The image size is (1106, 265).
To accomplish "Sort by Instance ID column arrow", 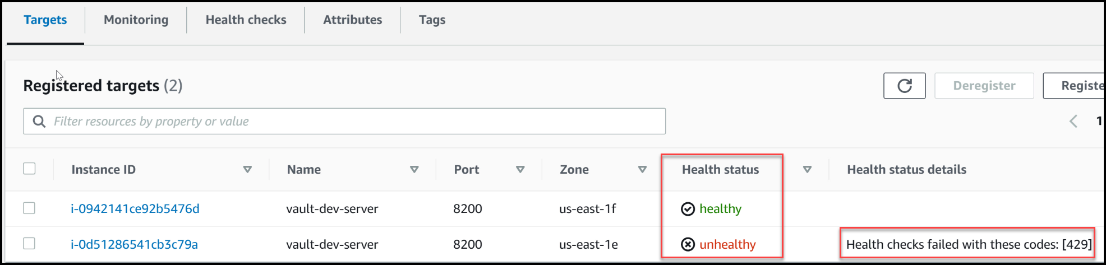I will click(247, 169).
